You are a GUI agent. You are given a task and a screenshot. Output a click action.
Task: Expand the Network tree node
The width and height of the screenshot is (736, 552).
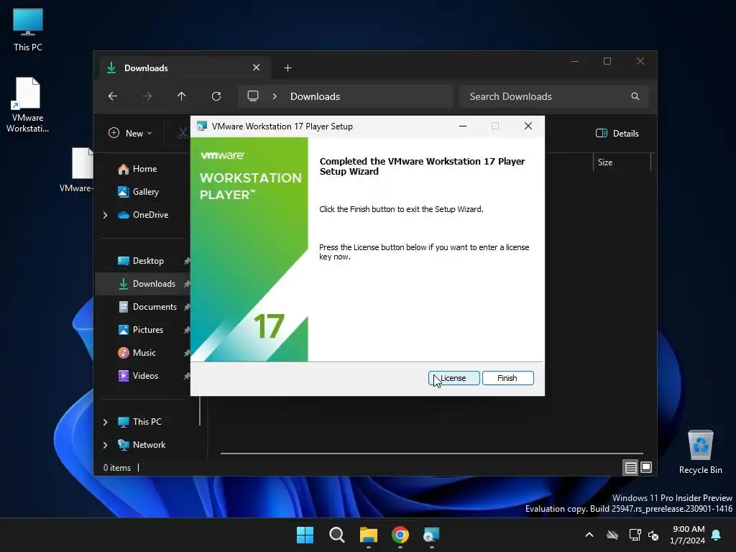tap(105, 445)
